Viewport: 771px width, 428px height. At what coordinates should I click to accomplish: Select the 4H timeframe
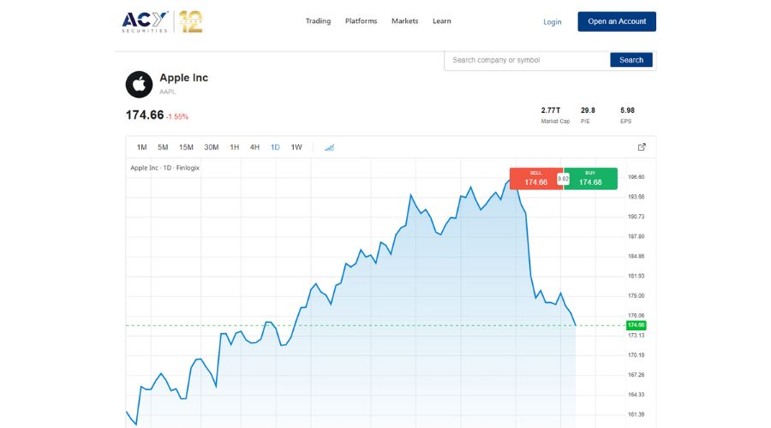click(254, 147)
